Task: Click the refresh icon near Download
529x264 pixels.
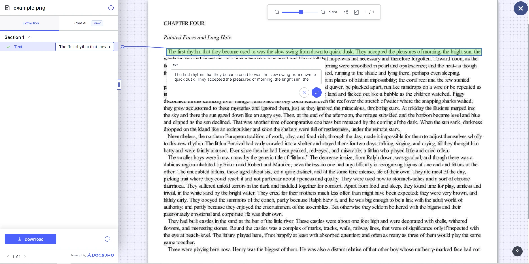Action: click(107, 239)
